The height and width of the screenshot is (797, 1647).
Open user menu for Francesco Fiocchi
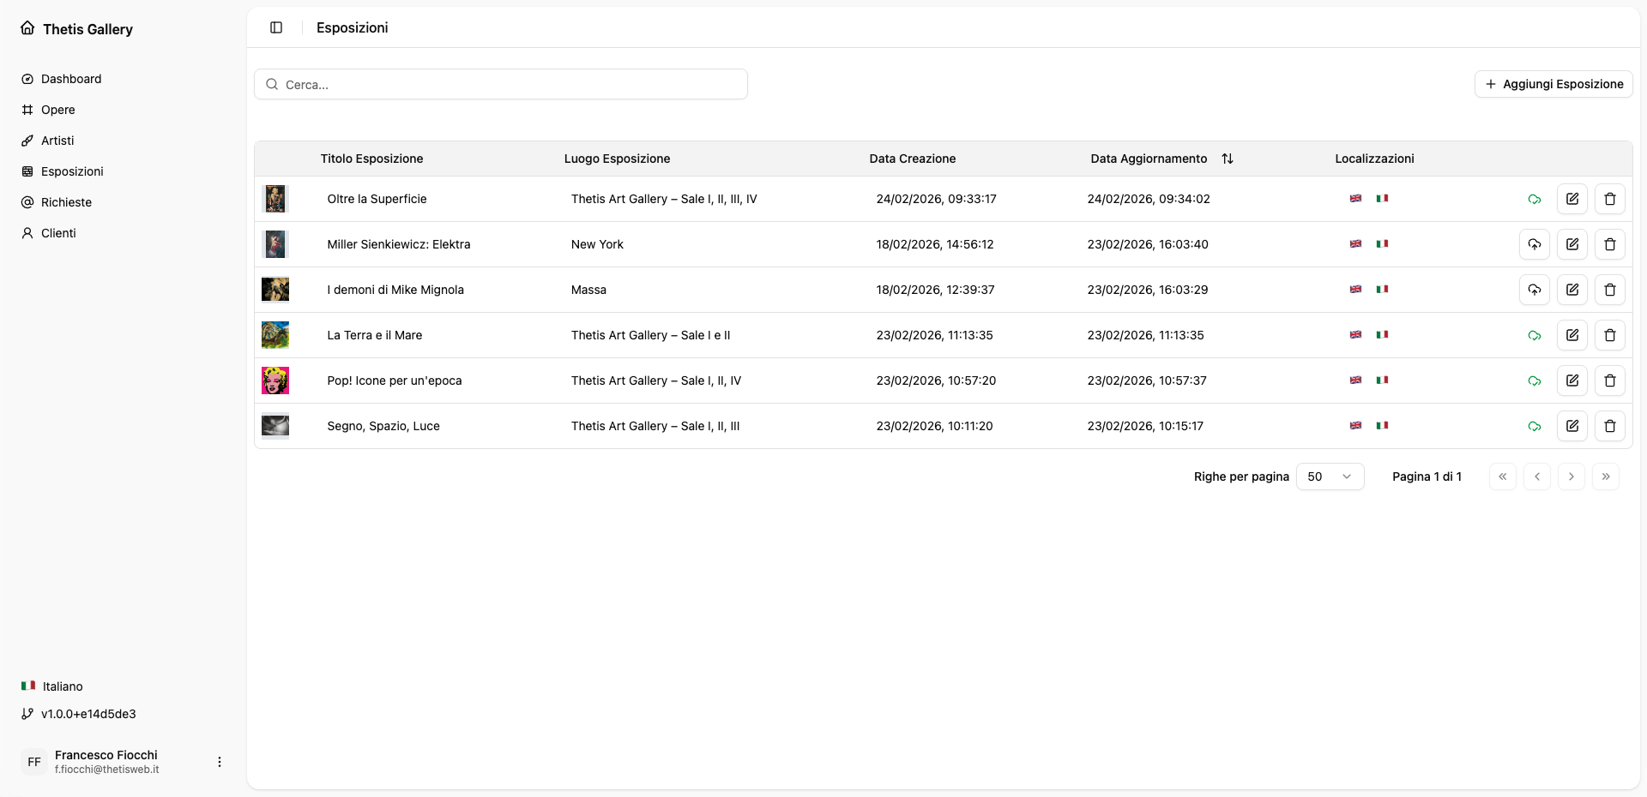(x=220, y=762)
